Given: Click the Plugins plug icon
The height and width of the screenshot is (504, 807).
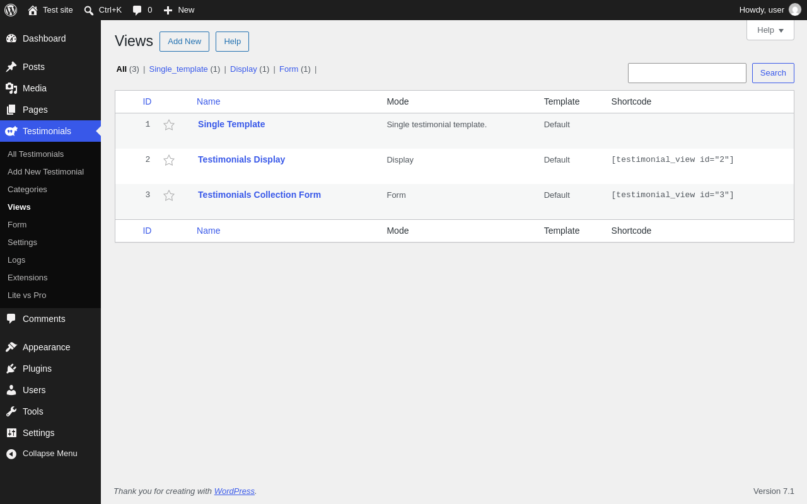Looking at the screenshot, I should pyautogui.click(x=11, y=369).
